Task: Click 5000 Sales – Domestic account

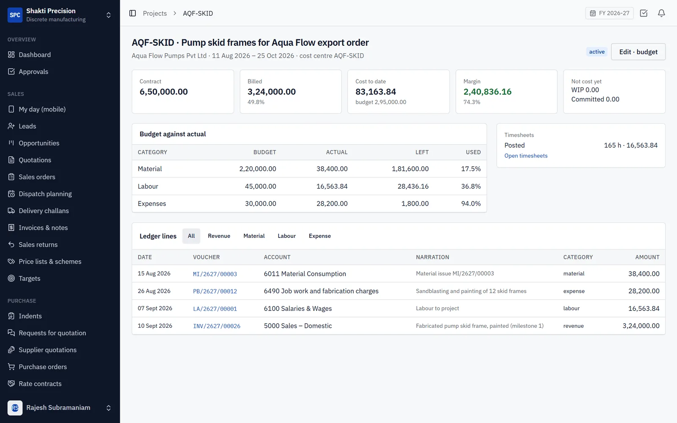Action: tap(298, 326)
